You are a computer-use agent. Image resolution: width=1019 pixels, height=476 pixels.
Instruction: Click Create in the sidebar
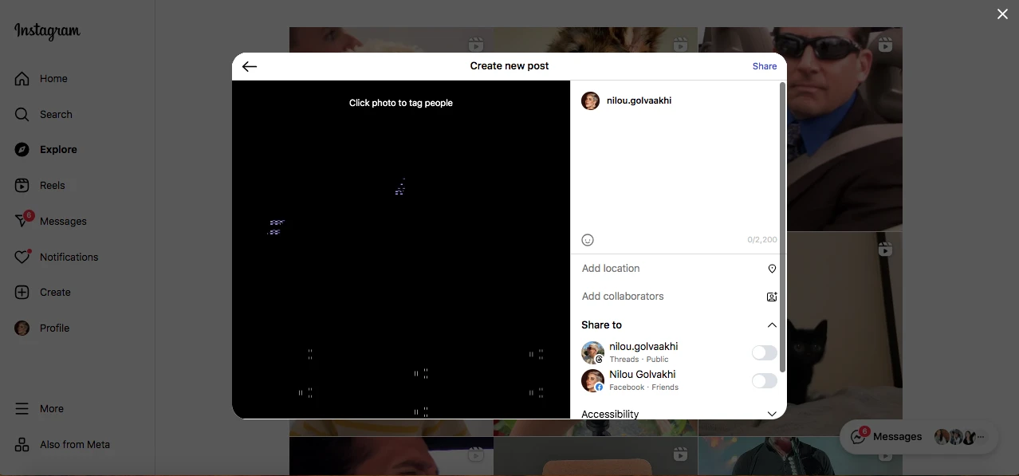click(77, 293)
